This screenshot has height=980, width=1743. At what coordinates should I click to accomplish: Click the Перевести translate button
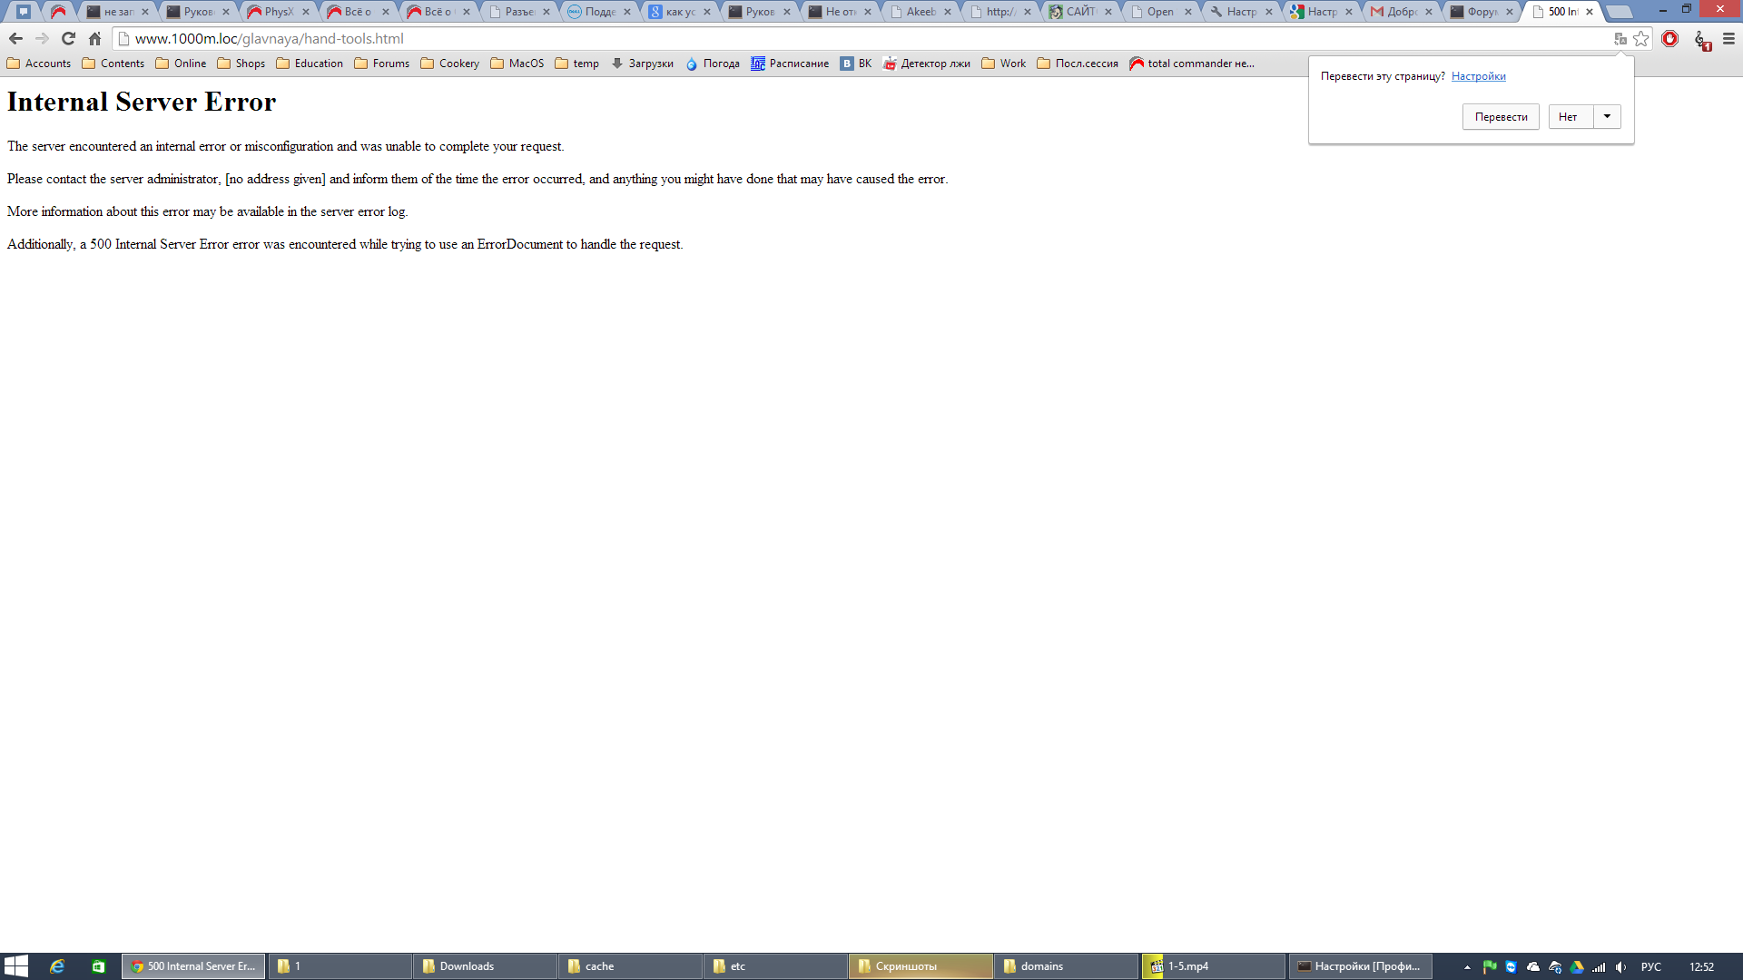tap(1501, 116)
